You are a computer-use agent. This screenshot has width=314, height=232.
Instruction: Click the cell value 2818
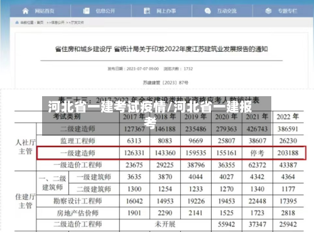pyautogui.click(x=288, y=213)
